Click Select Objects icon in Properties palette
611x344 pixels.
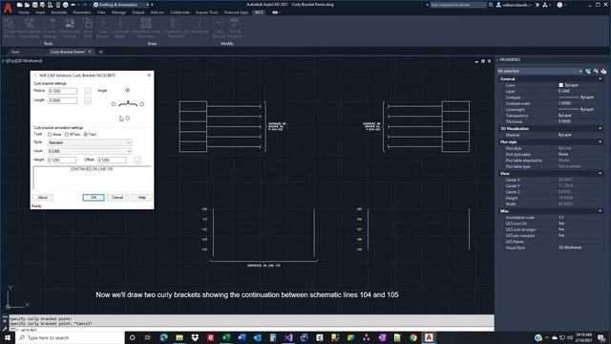click(596, 71)
